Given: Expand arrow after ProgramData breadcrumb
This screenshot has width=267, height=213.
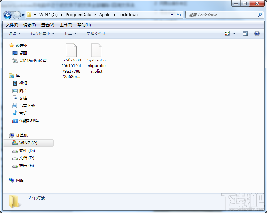Looking at the screenshot, I should pos(95,15).
